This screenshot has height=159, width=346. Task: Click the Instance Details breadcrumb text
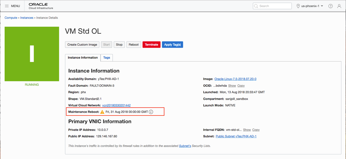coord(47,18)
